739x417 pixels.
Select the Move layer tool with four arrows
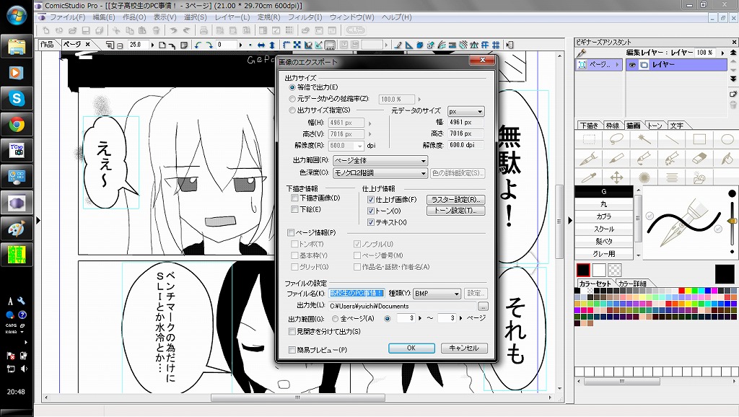point(616,177)
